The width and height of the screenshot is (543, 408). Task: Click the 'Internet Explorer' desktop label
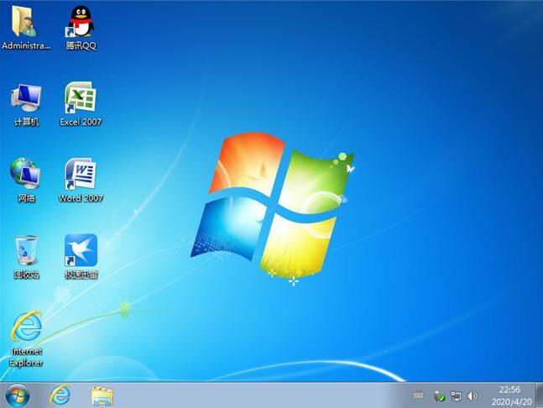[26, 357]
